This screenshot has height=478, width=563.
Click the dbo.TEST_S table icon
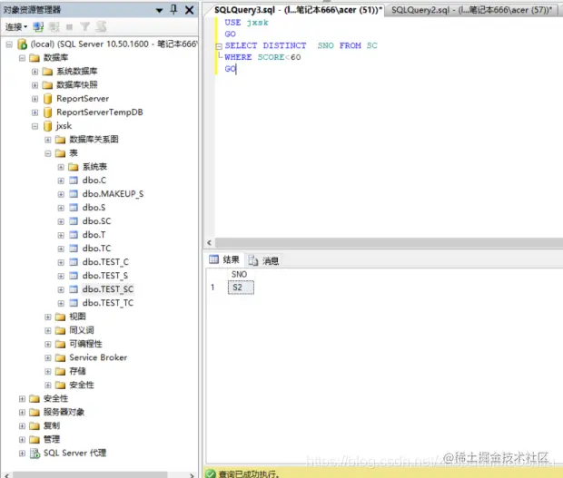[74, 276]
